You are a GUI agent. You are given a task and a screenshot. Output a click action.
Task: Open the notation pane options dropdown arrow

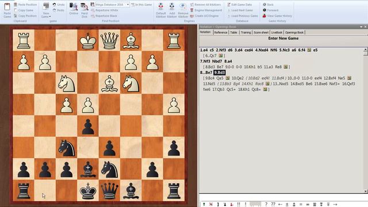point(361,27)
